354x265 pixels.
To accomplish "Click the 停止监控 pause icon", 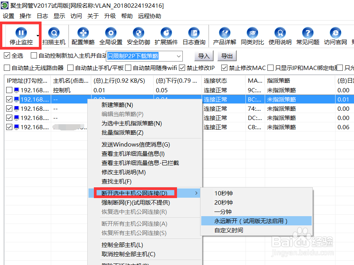I will [x=21, y=33].
